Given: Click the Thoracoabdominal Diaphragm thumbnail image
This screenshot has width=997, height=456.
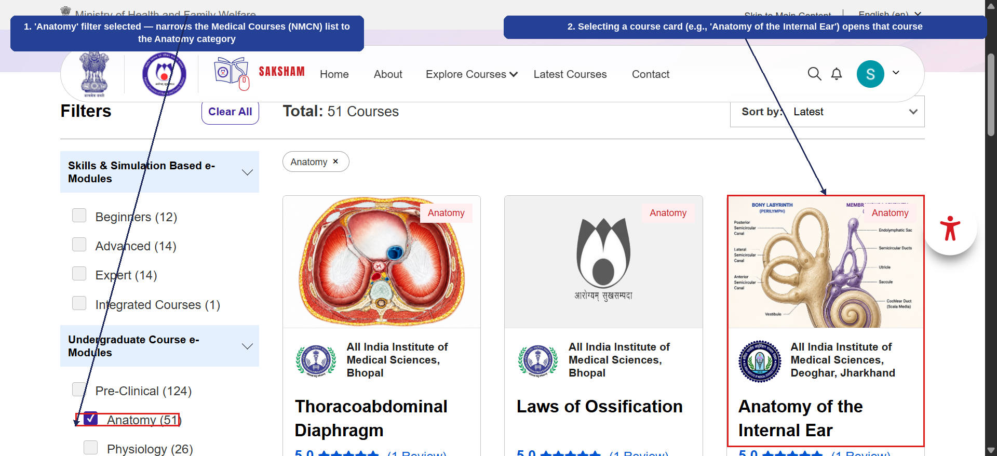Looking at the screenshot, I should pos(382,262).
